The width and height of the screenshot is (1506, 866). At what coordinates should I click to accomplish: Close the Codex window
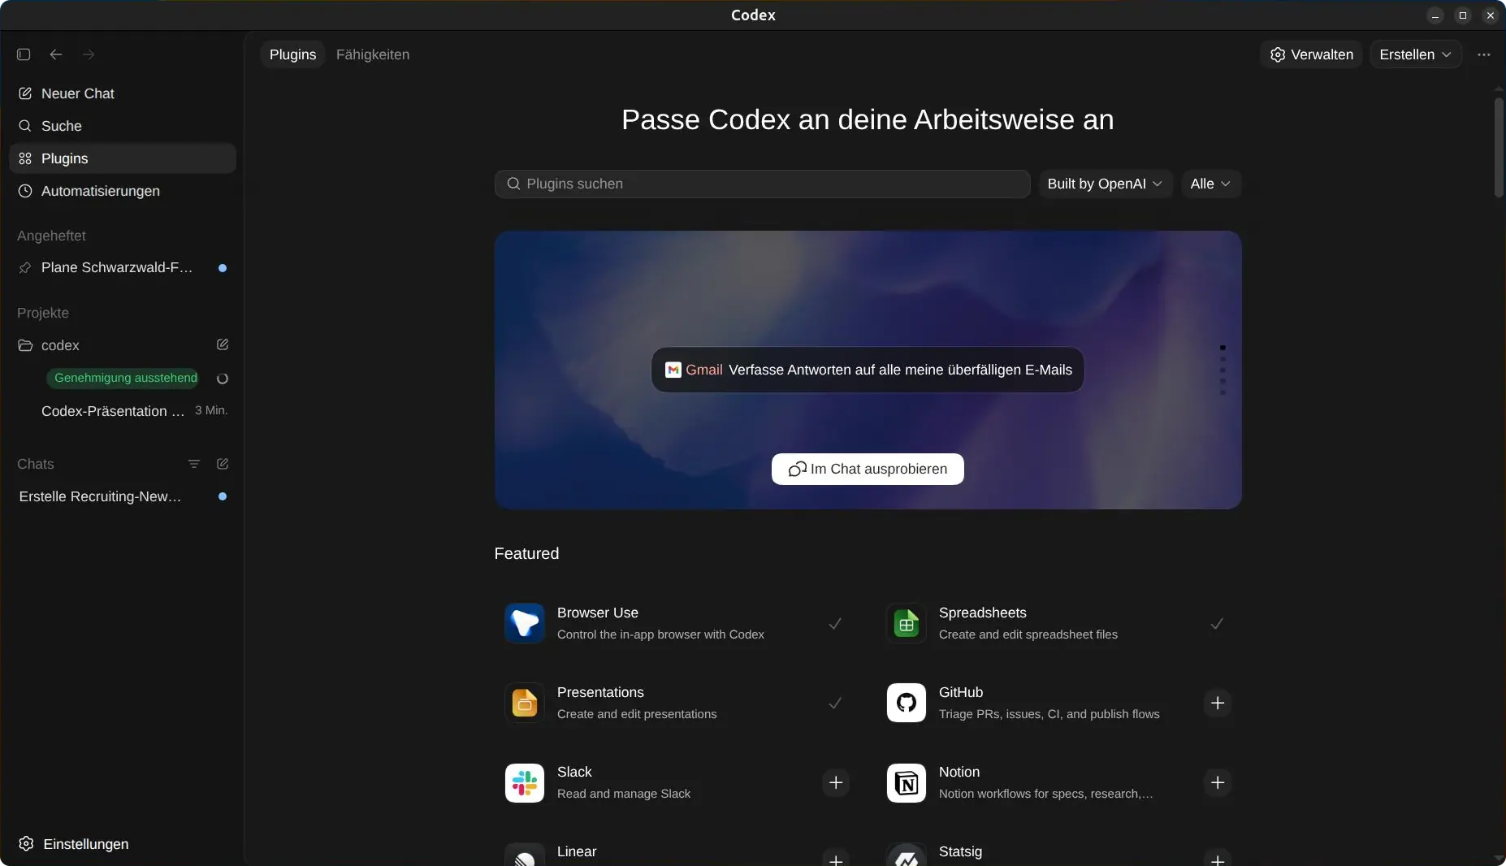[1491, 15]
